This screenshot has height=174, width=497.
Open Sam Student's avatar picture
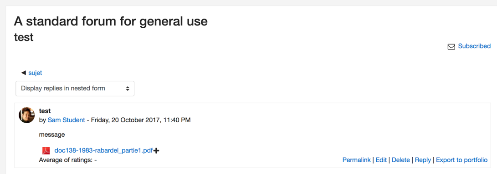pyautogui.click(x=27, y=115)
